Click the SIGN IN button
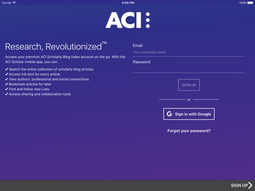 point(189,85)
